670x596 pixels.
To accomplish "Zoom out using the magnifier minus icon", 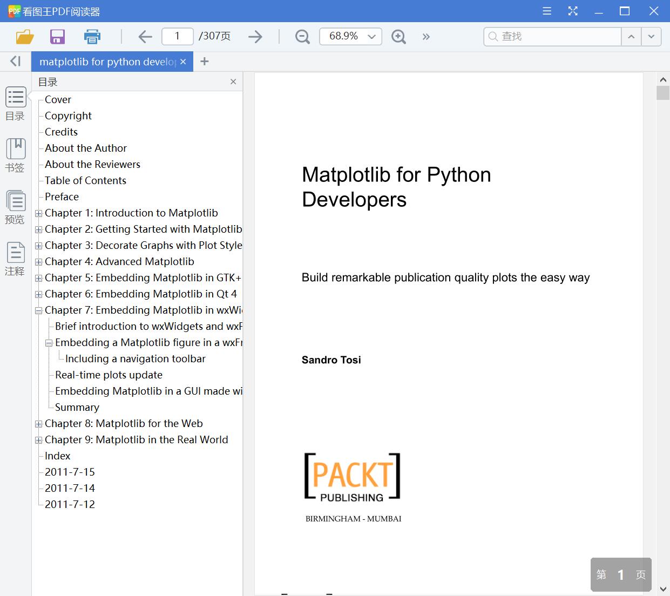I will 302,36.
